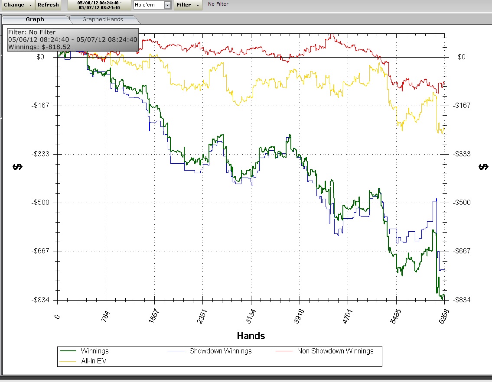Viewport: 492px width, 382px height.
Task: Click the Showdown Winnings legend label
Action: point(220,351)
